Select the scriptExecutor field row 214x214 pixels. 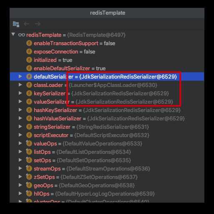tap(107, 135)
